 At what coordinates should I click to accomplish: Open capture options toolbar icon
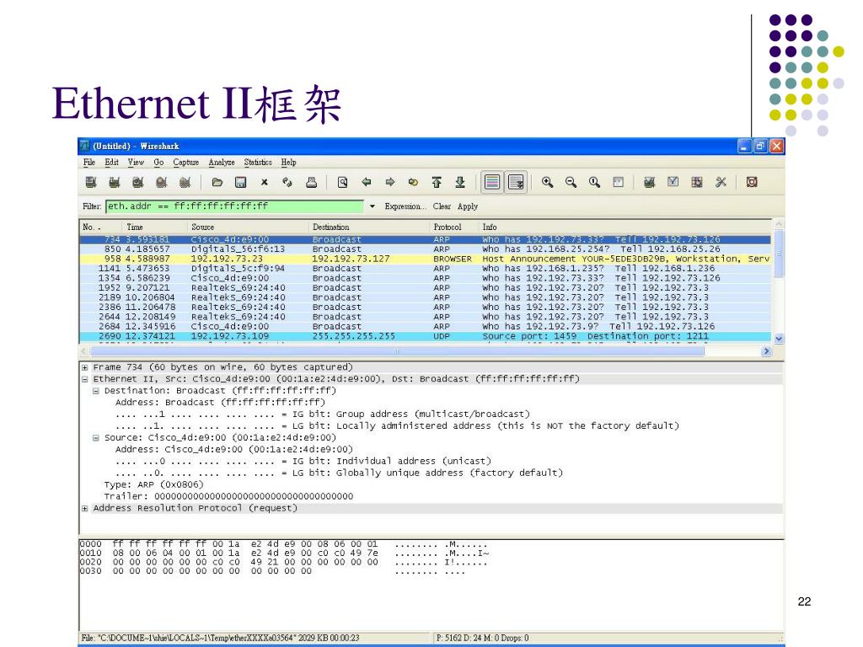point(115,182)
